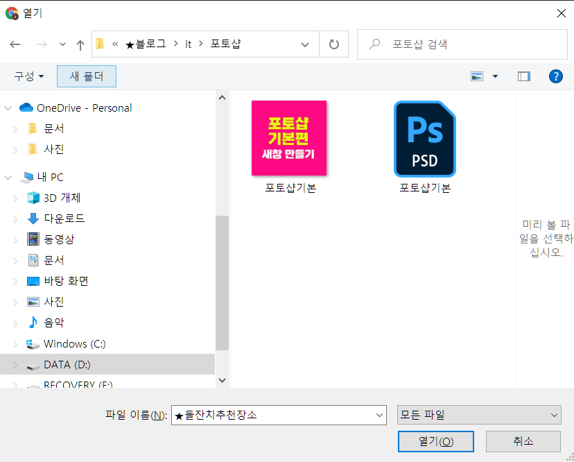The width and height of the screenshot is (574, 462).
Task: Select ★블로그 in the breadcrumb path
Action: [x=146, y=44]
